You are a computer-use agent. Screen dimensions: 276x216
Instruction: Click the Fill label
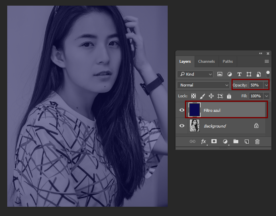click(244, 96)
